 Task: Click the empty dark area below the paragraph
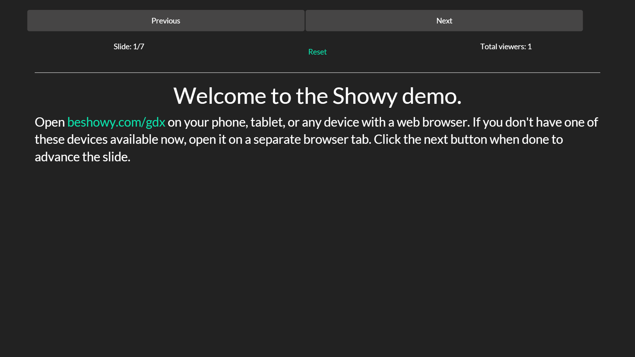pos(317,258)
